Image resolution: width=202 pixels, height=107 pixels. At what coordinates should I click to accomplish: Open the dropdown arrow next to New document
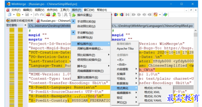14,15
